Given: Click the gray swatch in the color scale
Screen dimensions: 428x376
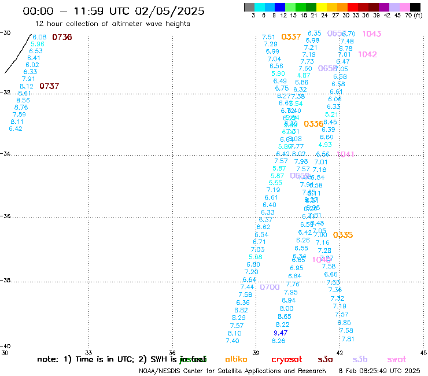Looking at the screenshot, I should pyautogui.click(x=249, y=7).
